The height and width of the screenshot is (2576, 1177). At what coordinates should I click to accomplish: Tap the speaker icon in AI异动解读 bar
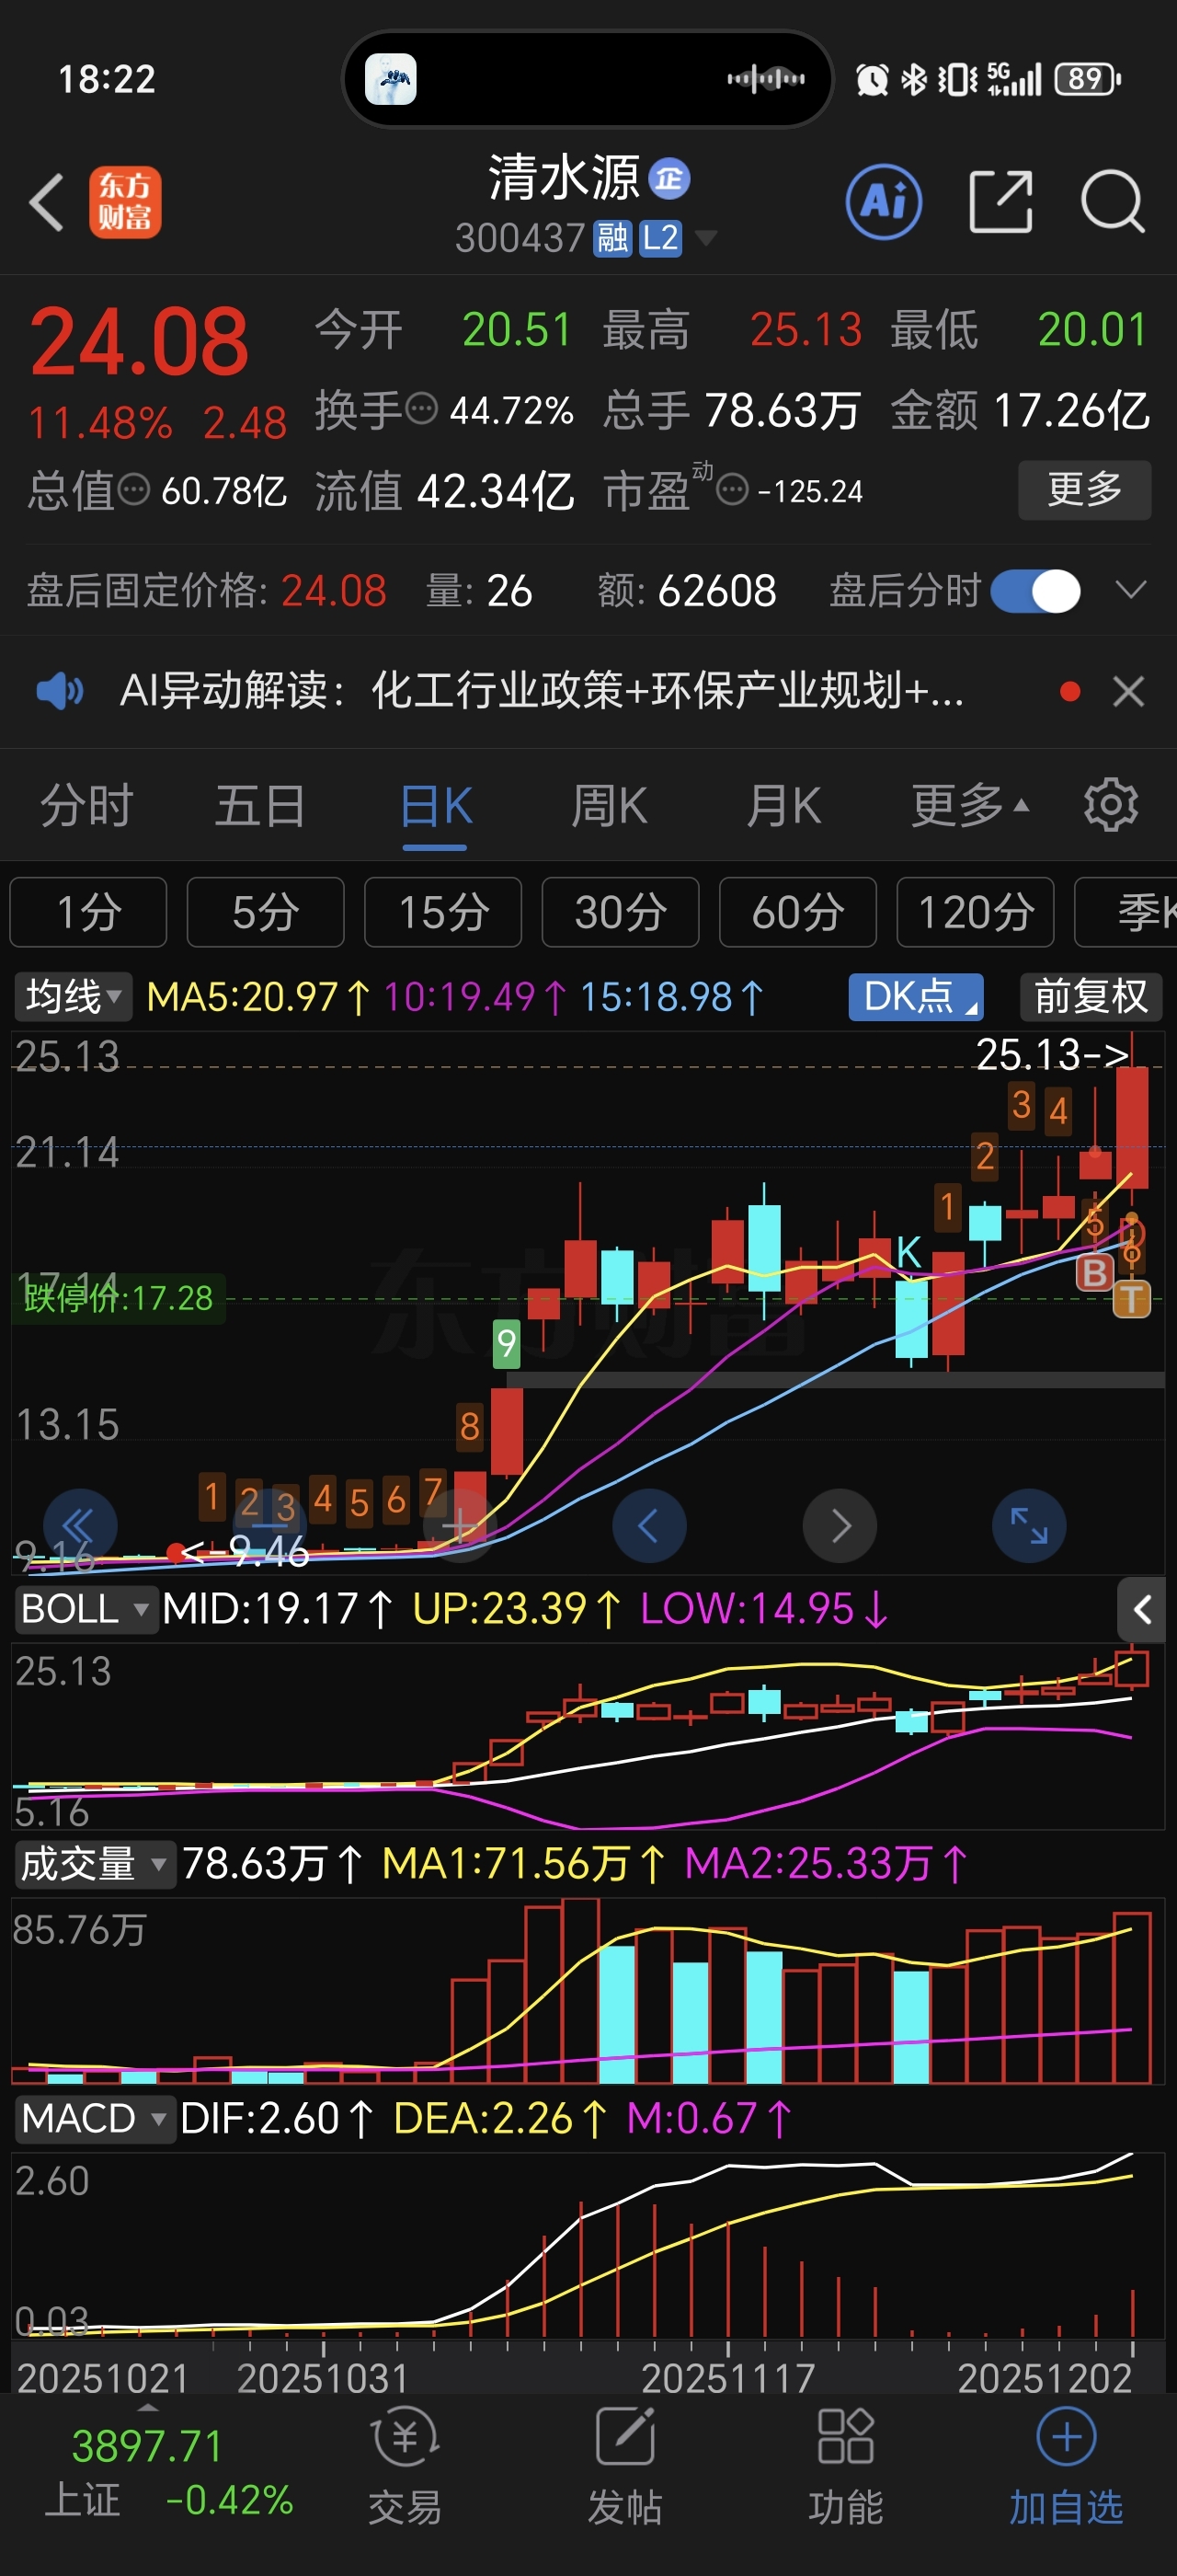60,691
